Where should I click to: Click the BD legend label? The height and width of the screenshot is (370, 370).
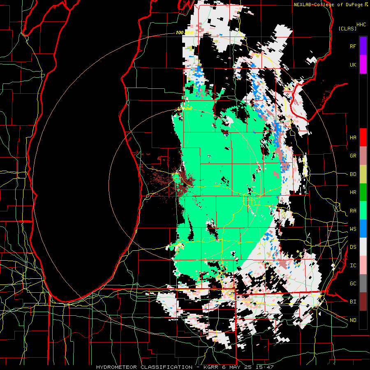353,174
